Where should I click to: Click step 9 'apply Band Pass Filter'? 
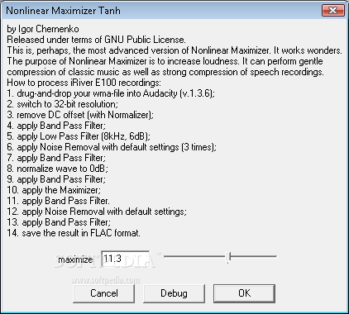(x=56, y=179)
